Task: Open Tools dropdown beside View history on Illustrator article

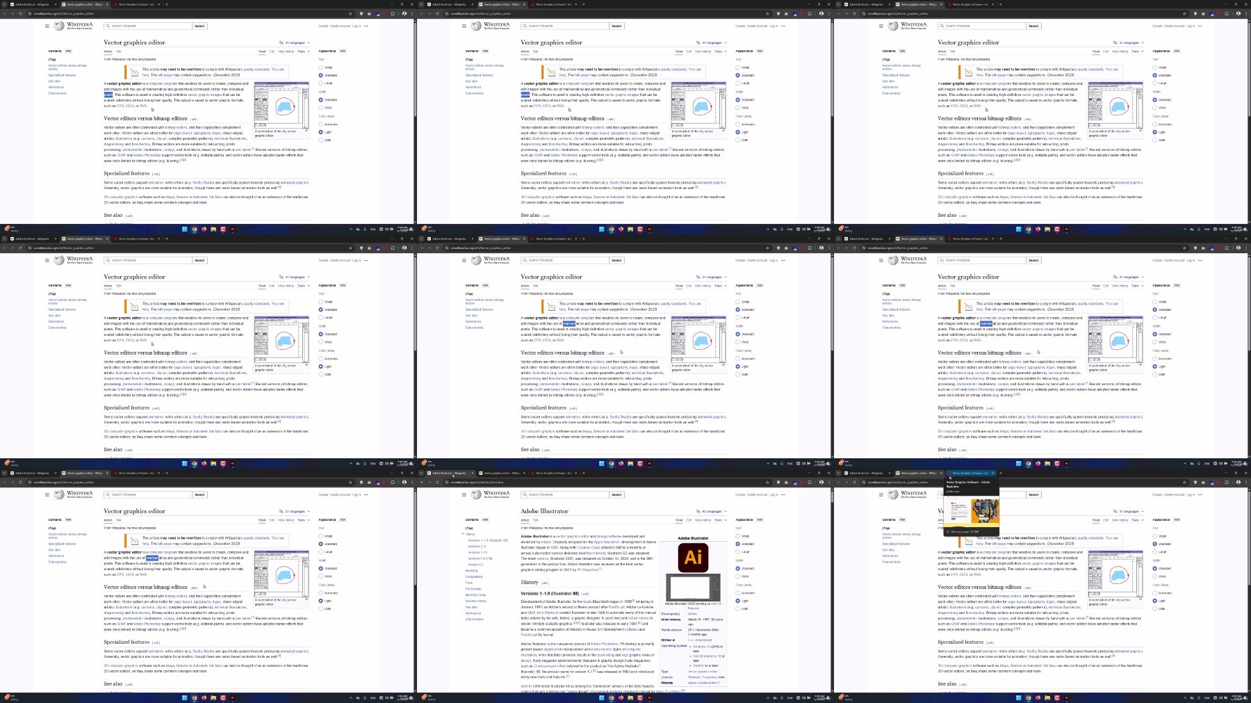Action: (720, 520)
